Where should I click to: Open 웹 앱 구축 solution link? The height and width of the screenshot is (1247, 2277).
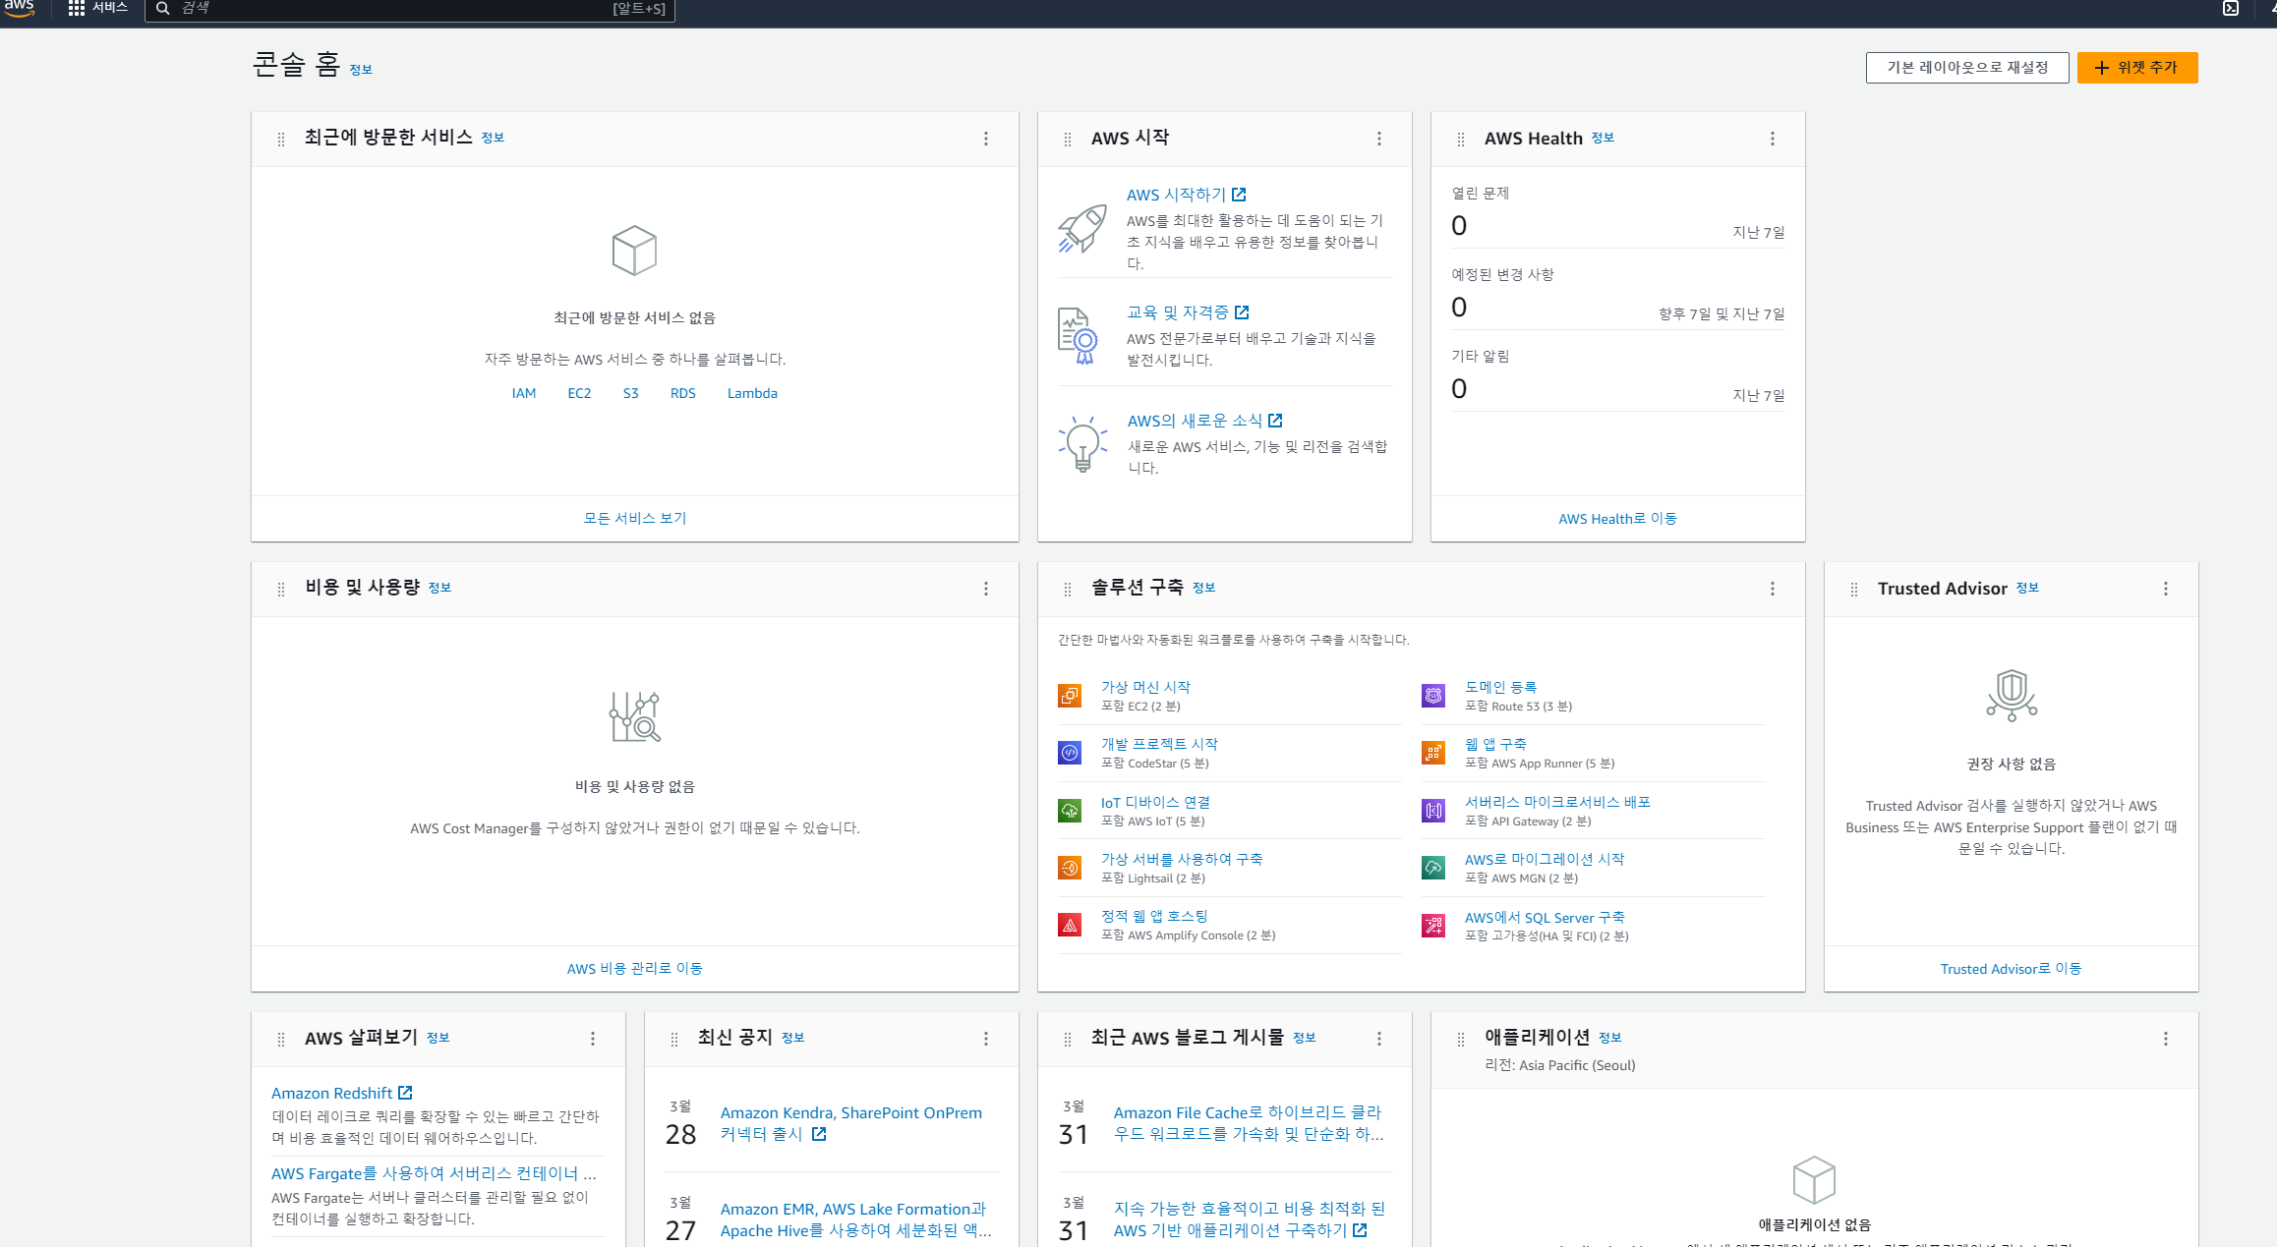click(1495, 744)
